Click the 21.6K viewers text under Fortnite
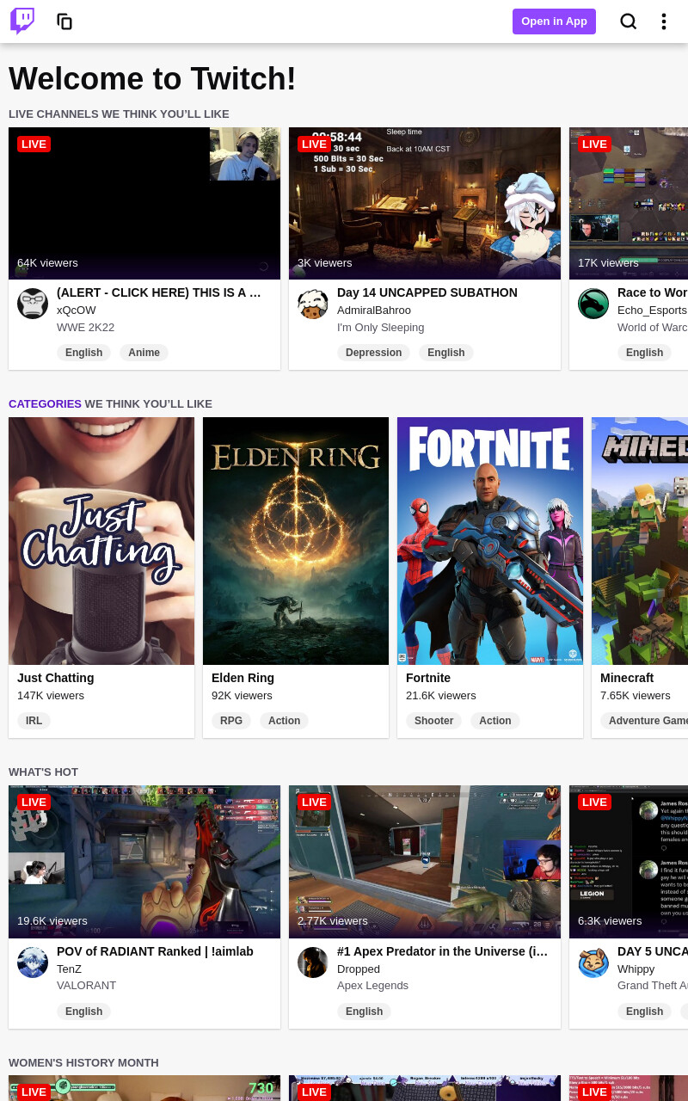This screenshot has width=688, height=1101. coord(441,696)
